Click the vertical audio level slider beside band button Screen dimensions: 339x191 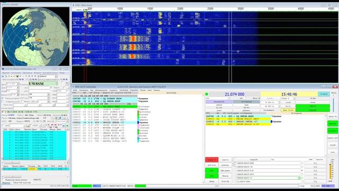[x=334, y=105]
